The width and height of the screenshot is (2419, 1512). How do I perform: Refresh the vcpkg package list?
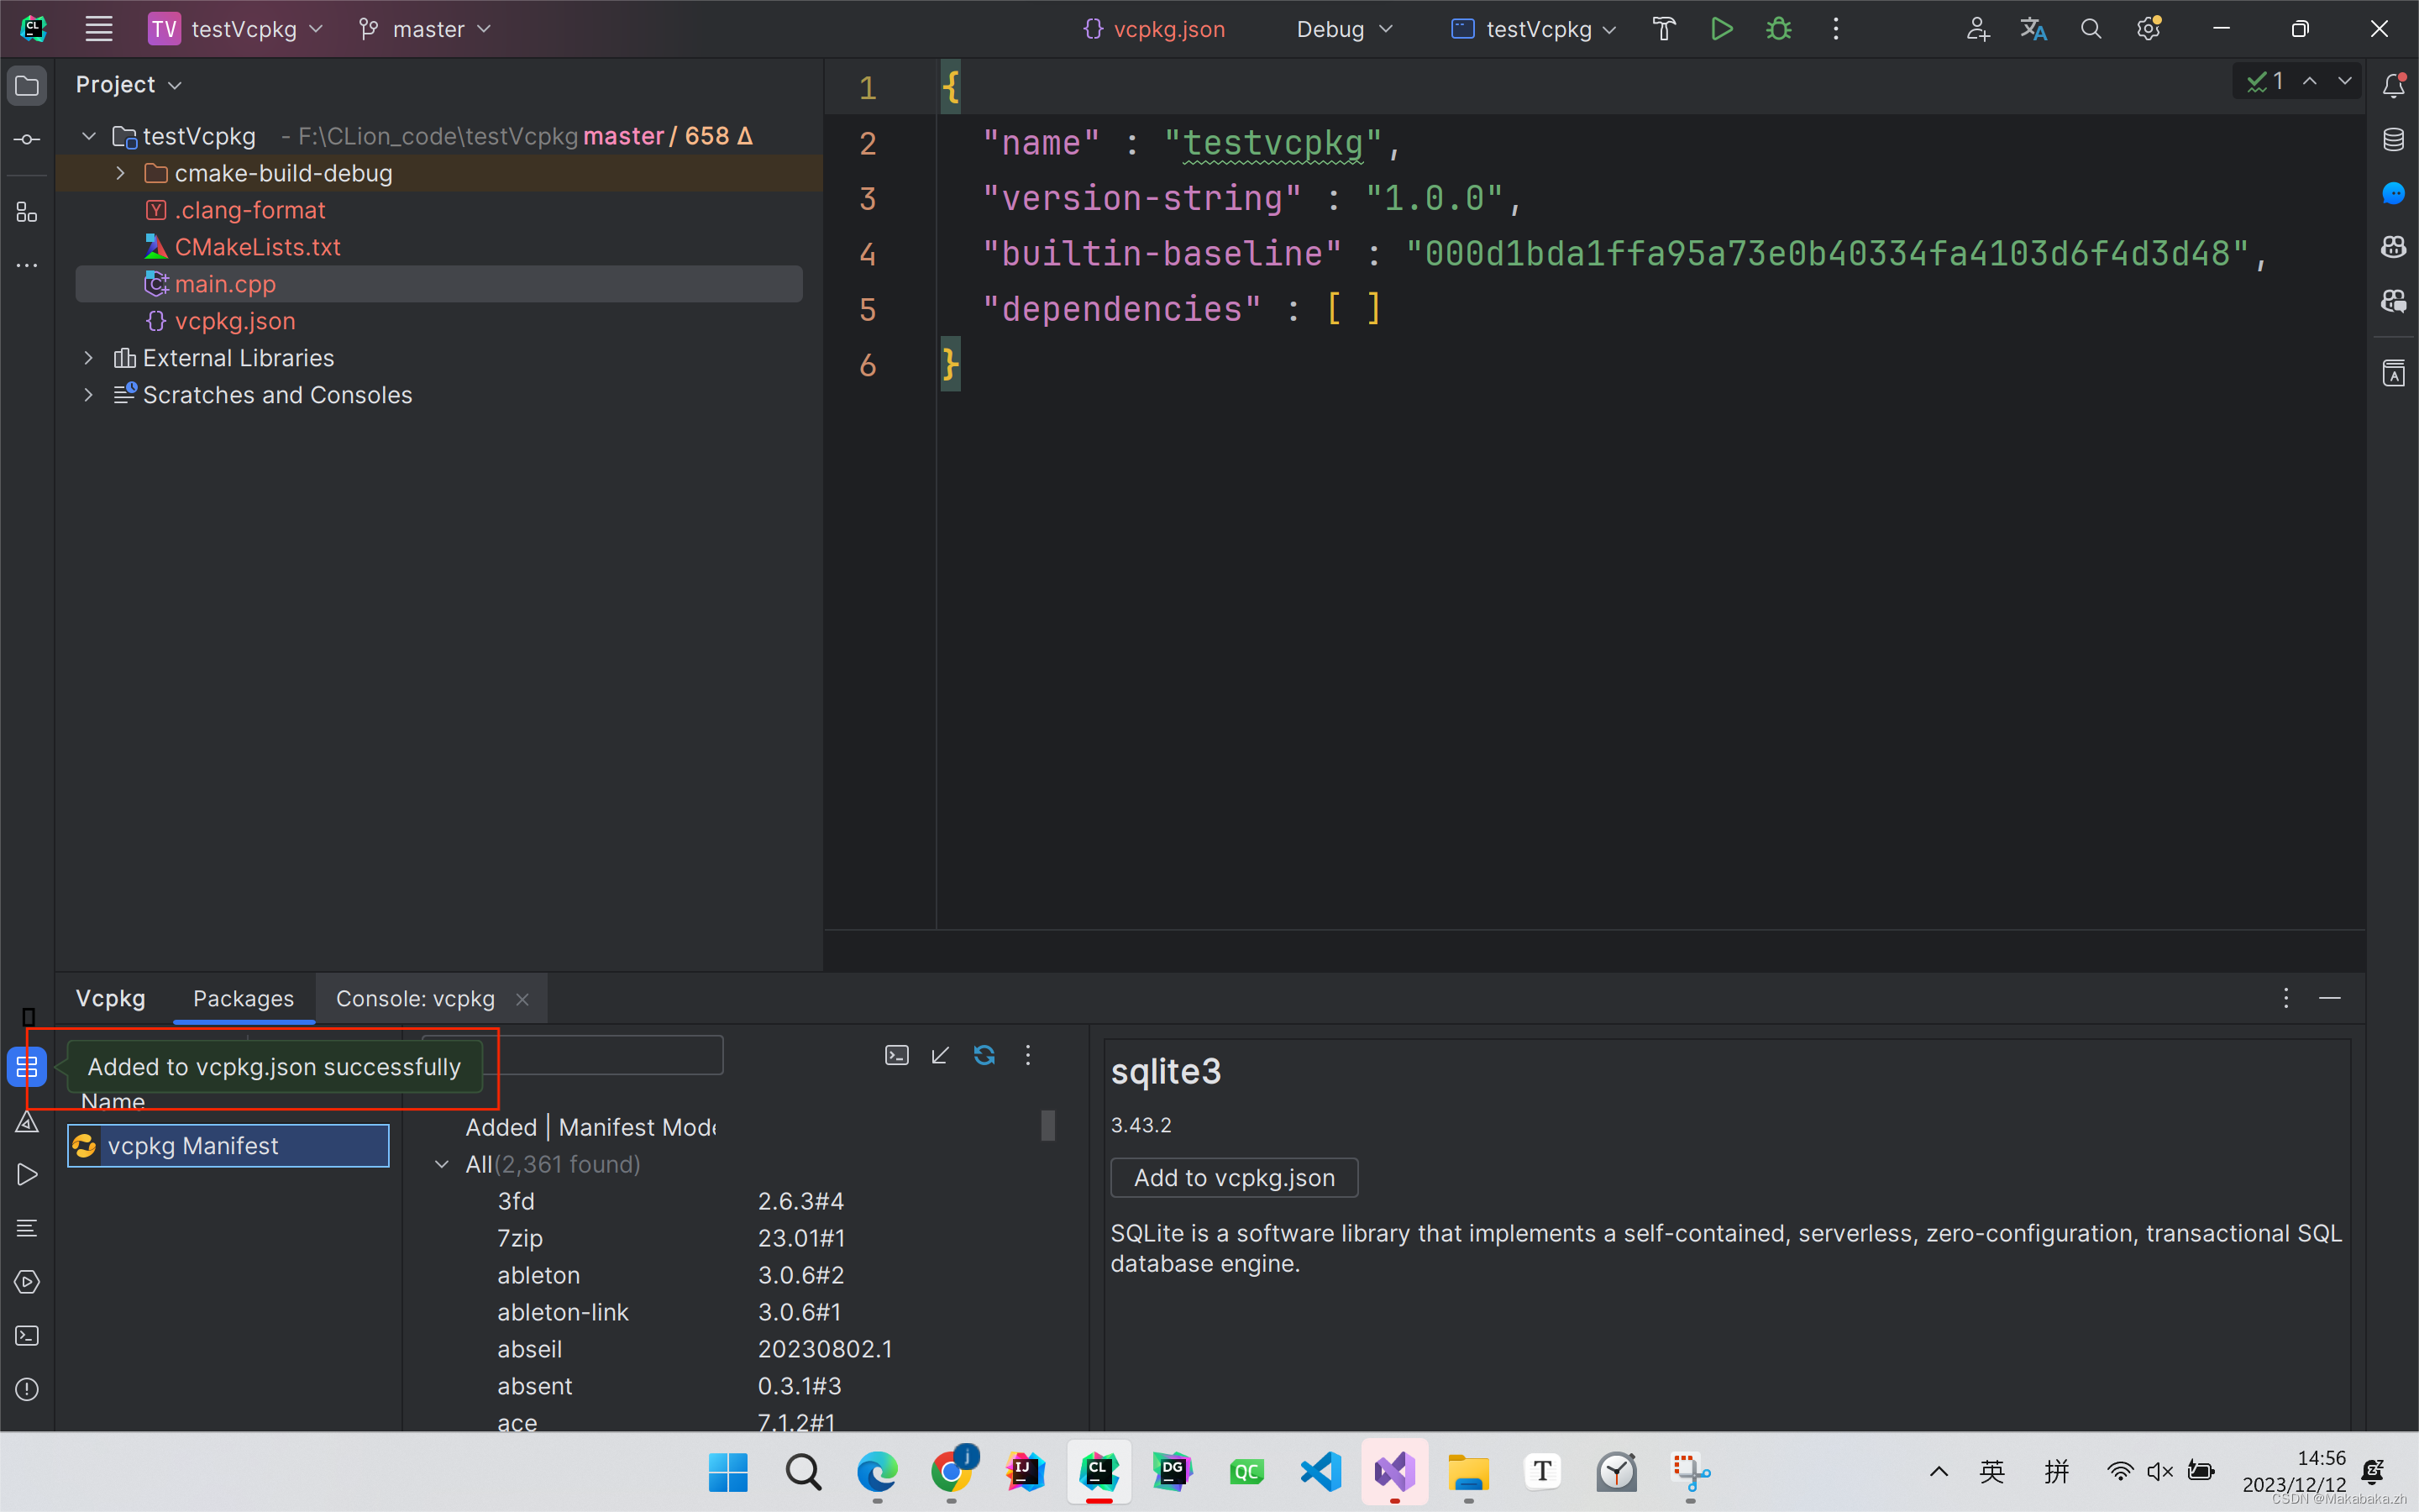click(984, 1055)
